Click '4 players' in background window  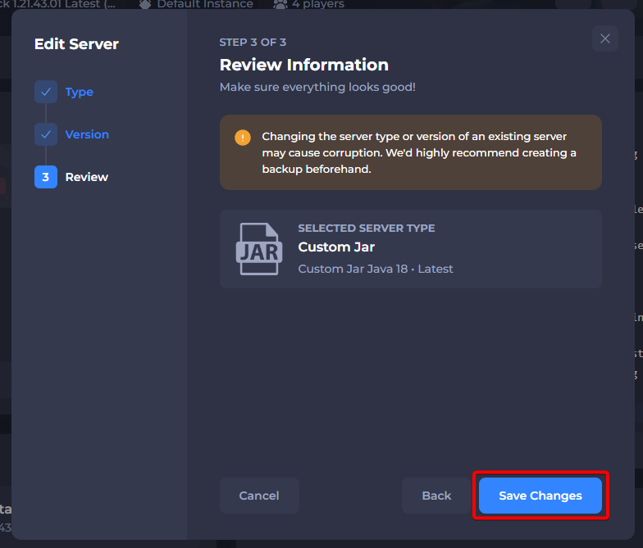coord(318,4)
